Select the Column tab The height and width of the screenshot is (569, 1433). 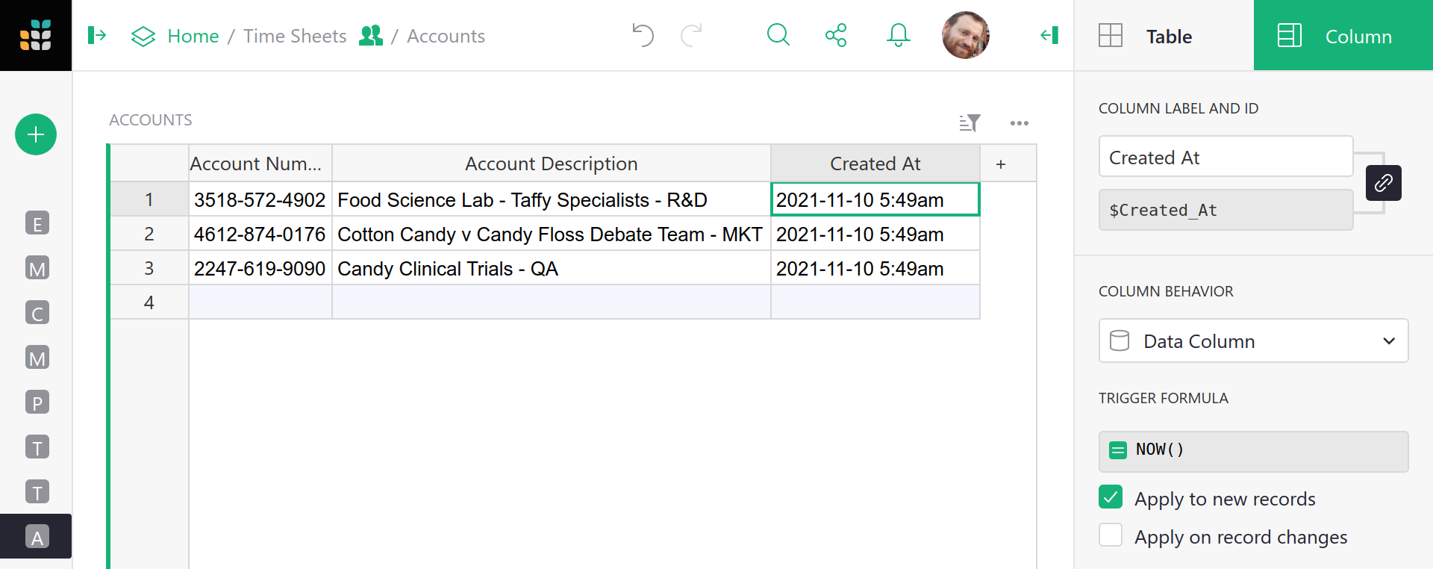pyautogui.click(x=1343, y=36)
